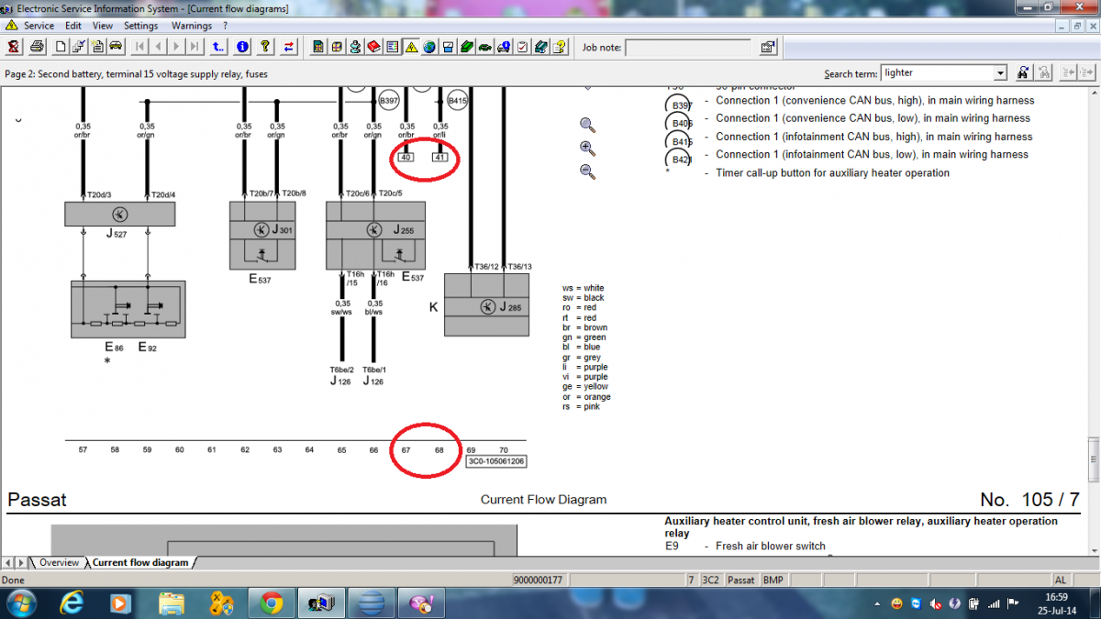Screen dimensions: 1101x619
Task: Show hidden system tray icons arrow
Action: pos(875,602)
